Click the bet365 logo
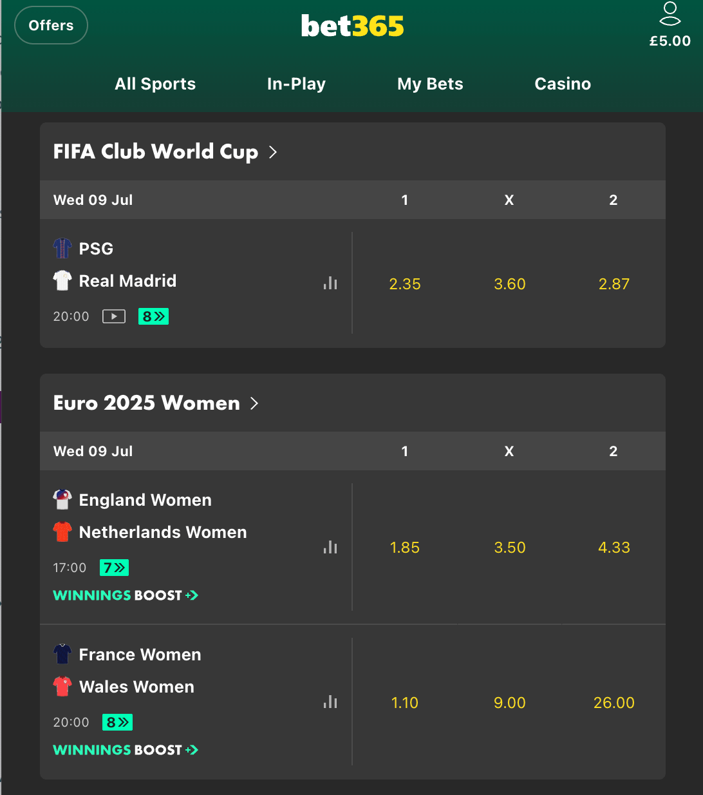This screenshot has height=795, width=703. tap(352, 26)
